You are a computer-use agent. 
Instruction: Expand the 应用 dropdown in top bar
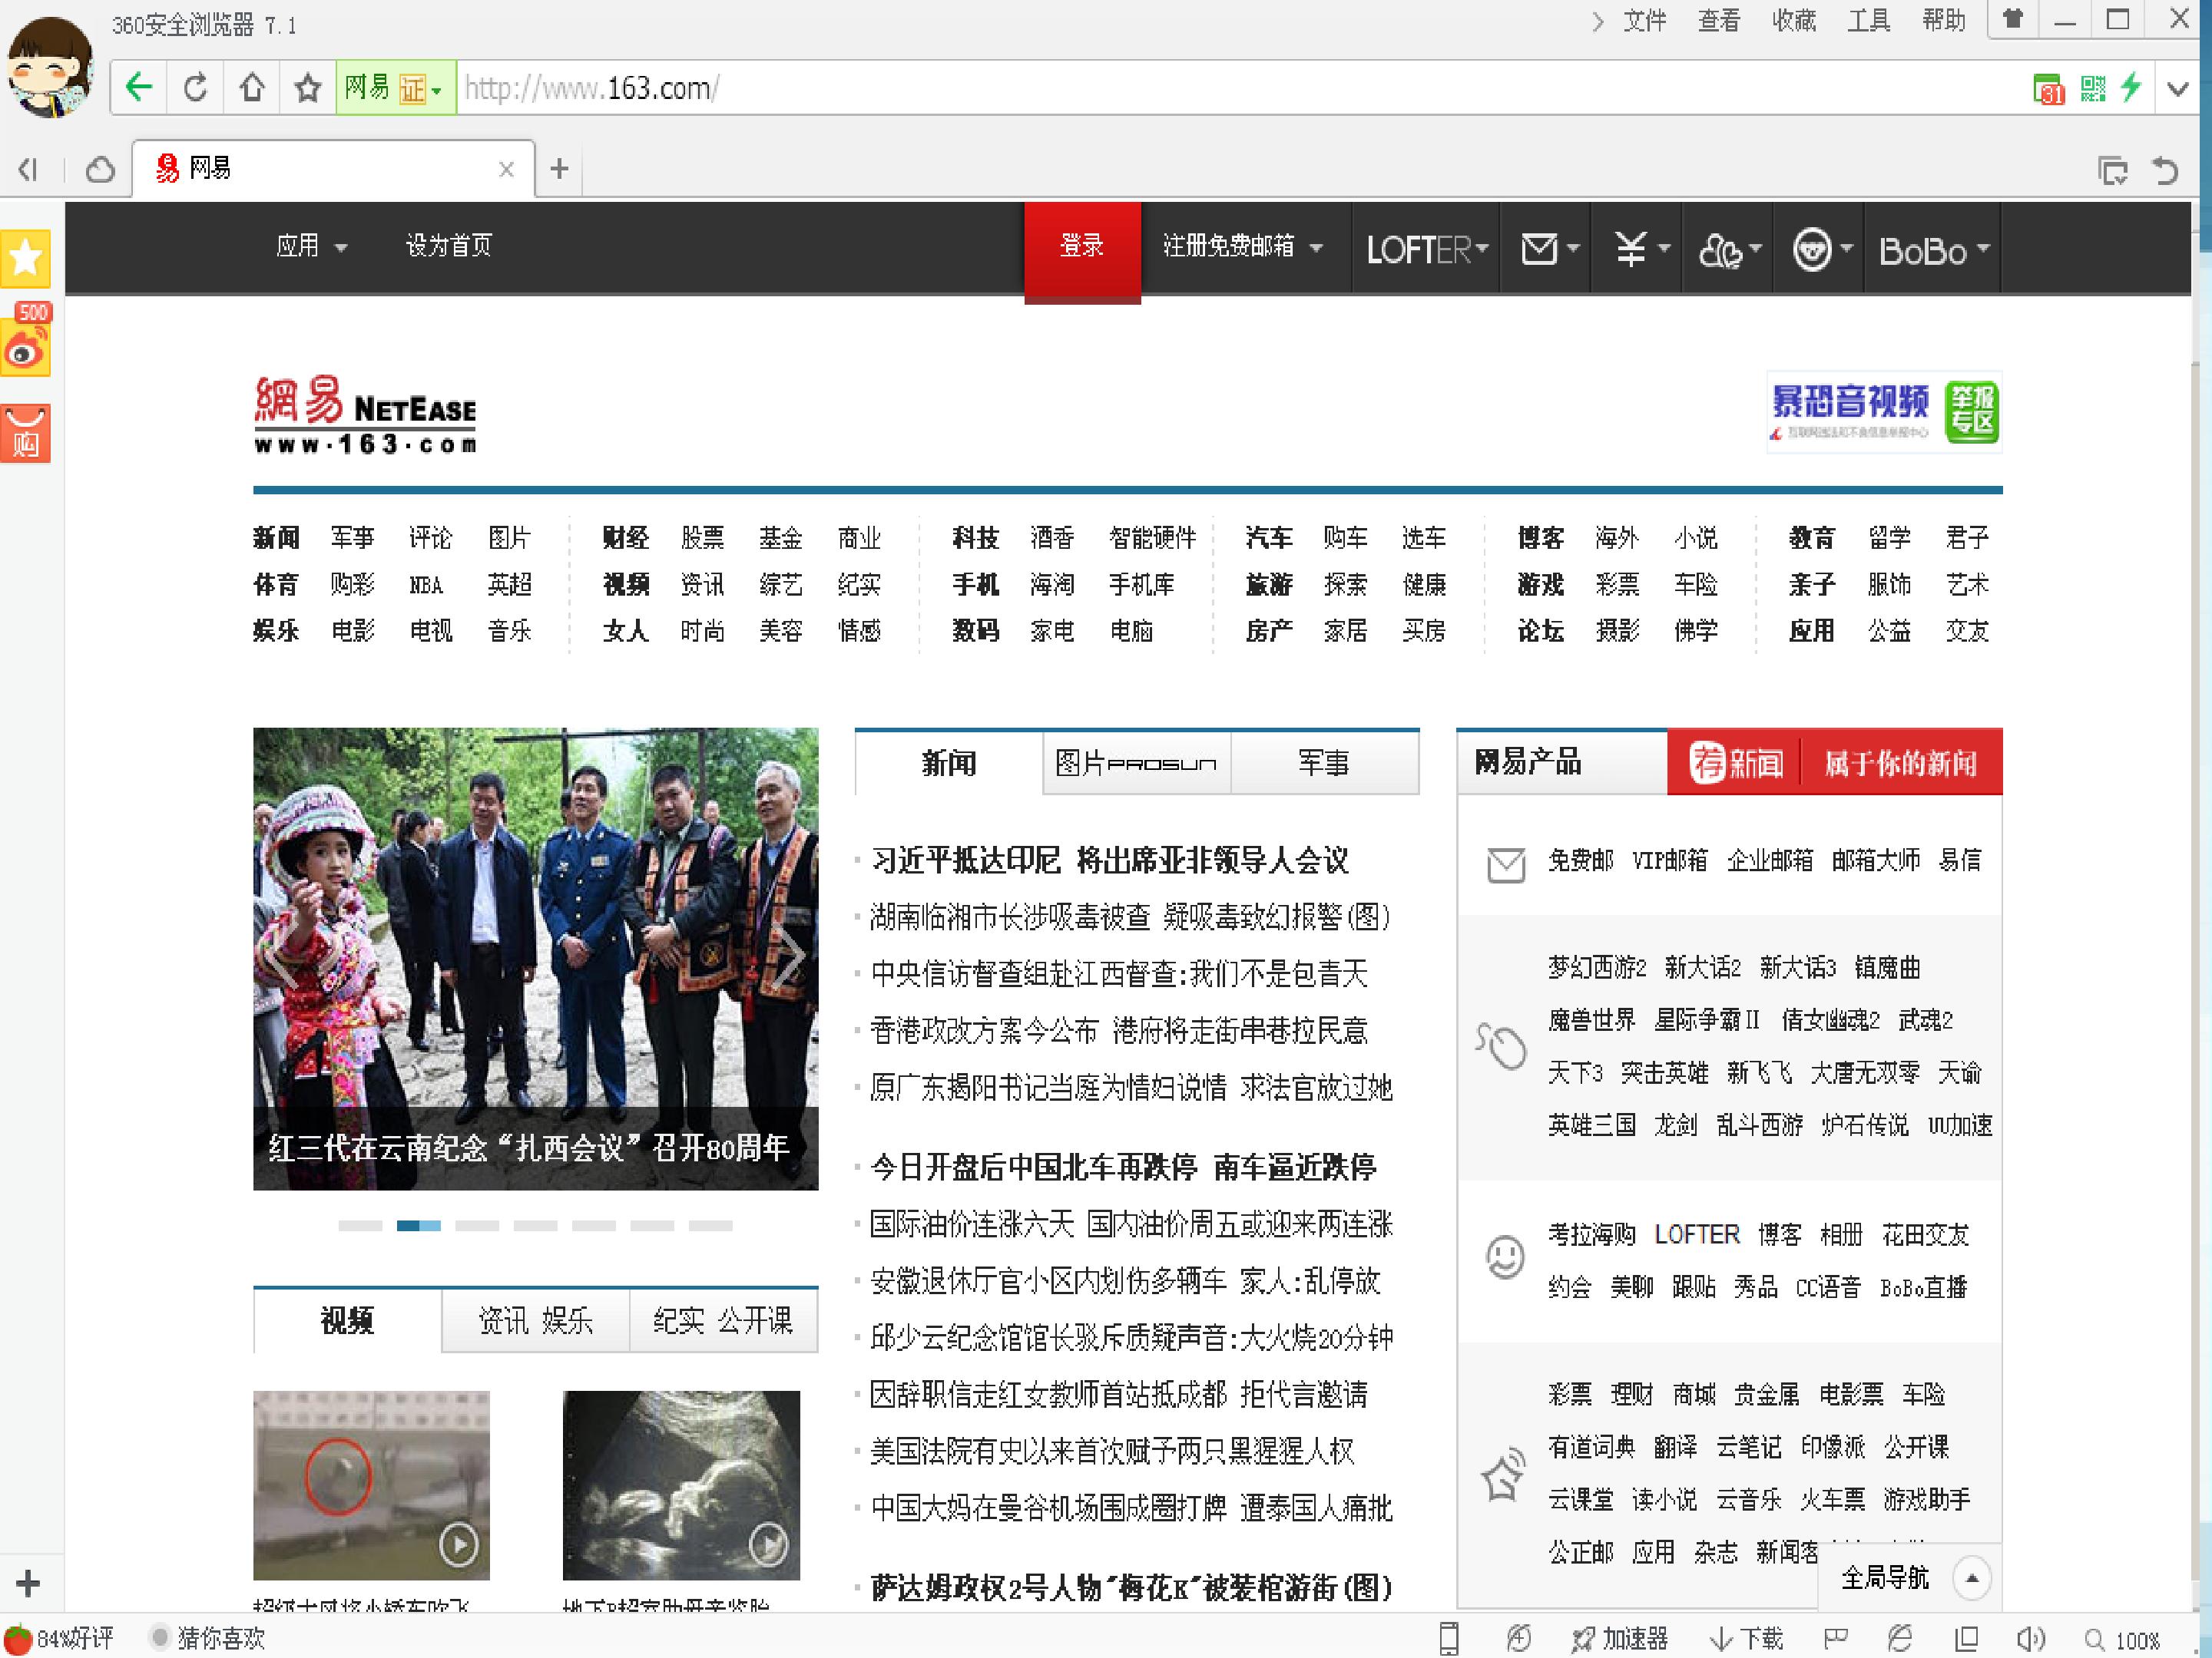311,246
